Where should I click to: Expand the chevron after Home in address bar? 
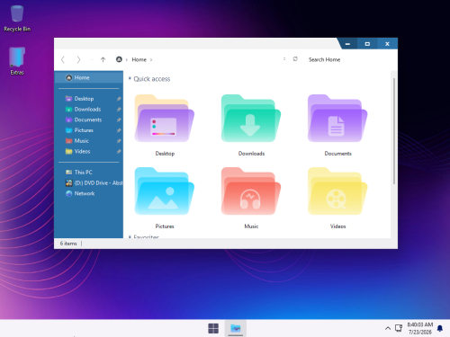pos(151,60)
